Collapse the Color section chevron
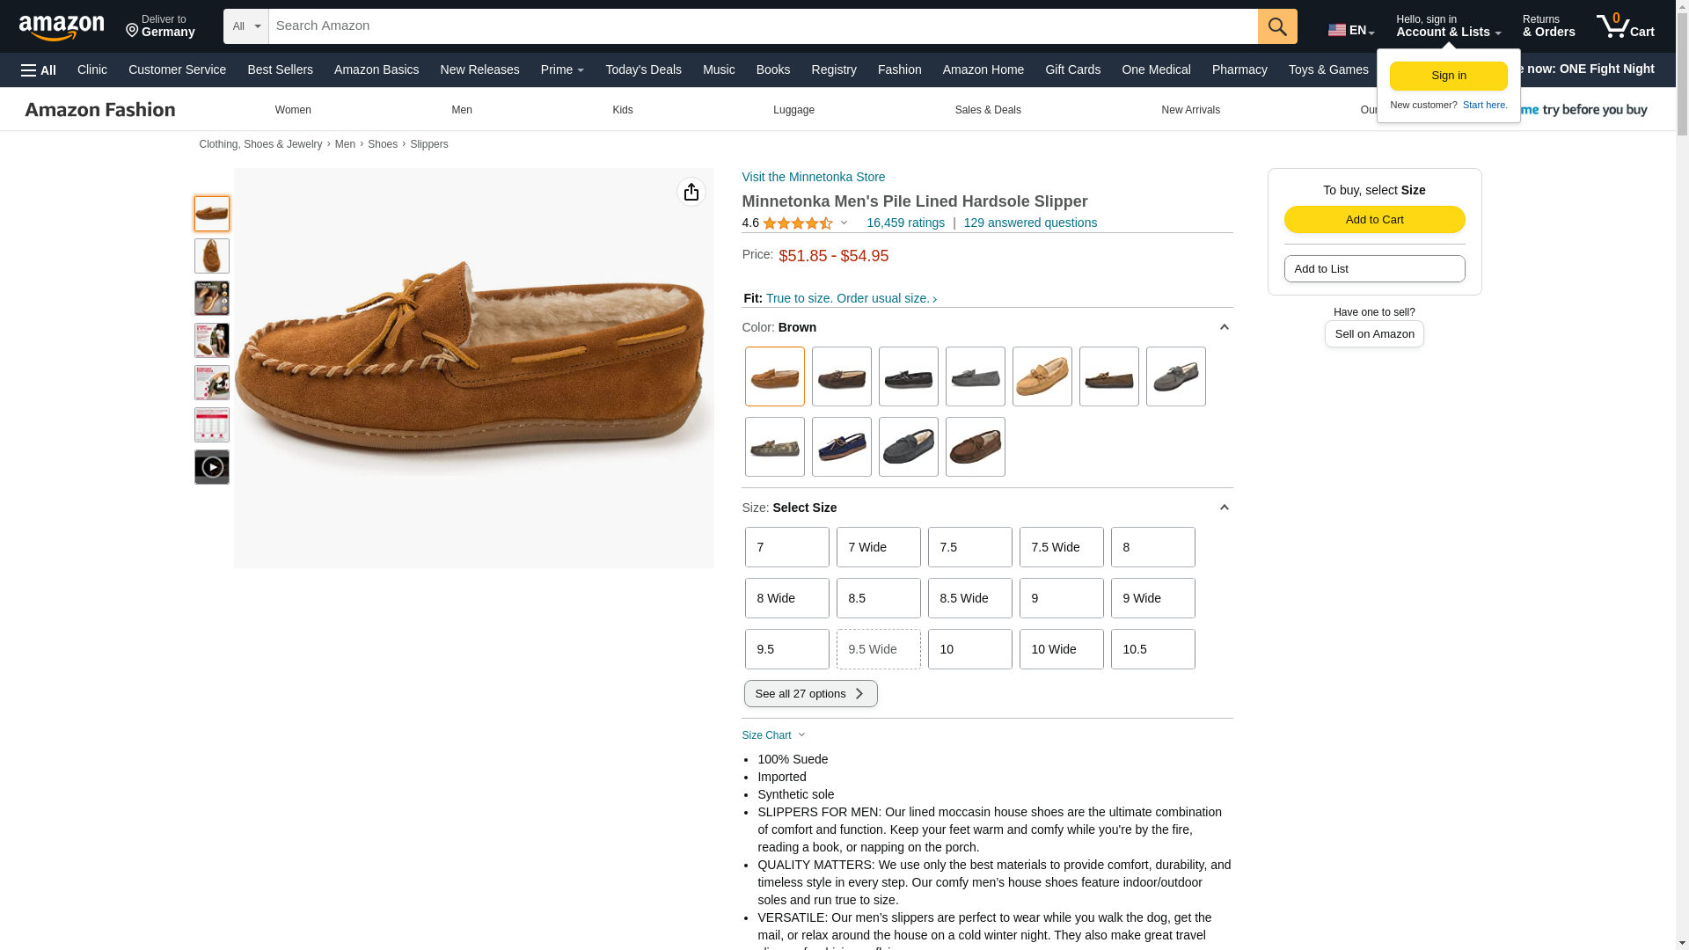The width and height of the screenshot is (1689, 950). [x=1224, y=327]
